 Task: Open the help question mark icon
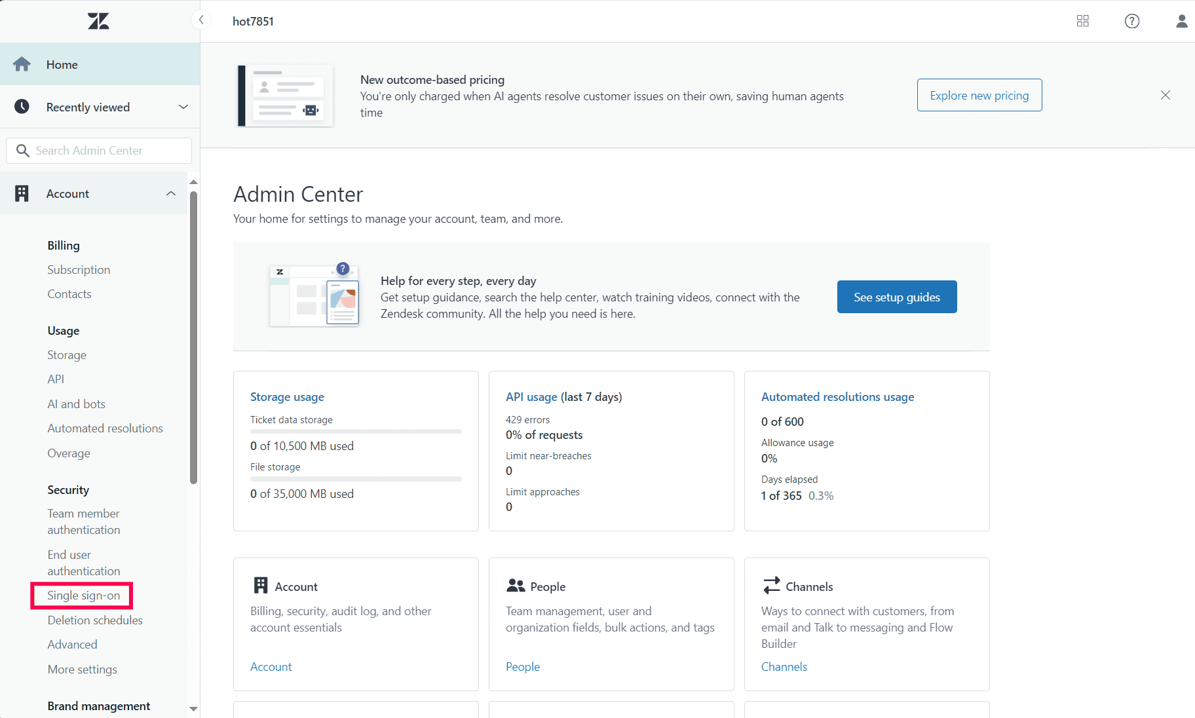click(x=1131, y=21)
